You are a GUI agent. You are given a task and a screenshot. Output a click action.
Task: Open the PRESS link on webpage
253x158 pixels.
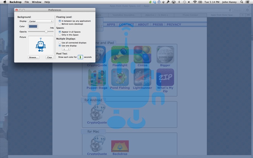pyautogui.click(x=157, y=25)
